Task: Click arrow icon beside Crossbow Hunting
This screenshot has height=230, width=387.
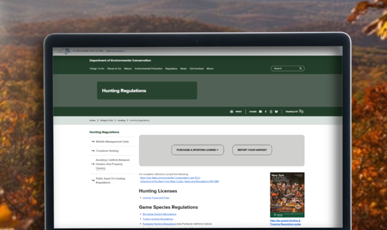Action: point(93,151)
